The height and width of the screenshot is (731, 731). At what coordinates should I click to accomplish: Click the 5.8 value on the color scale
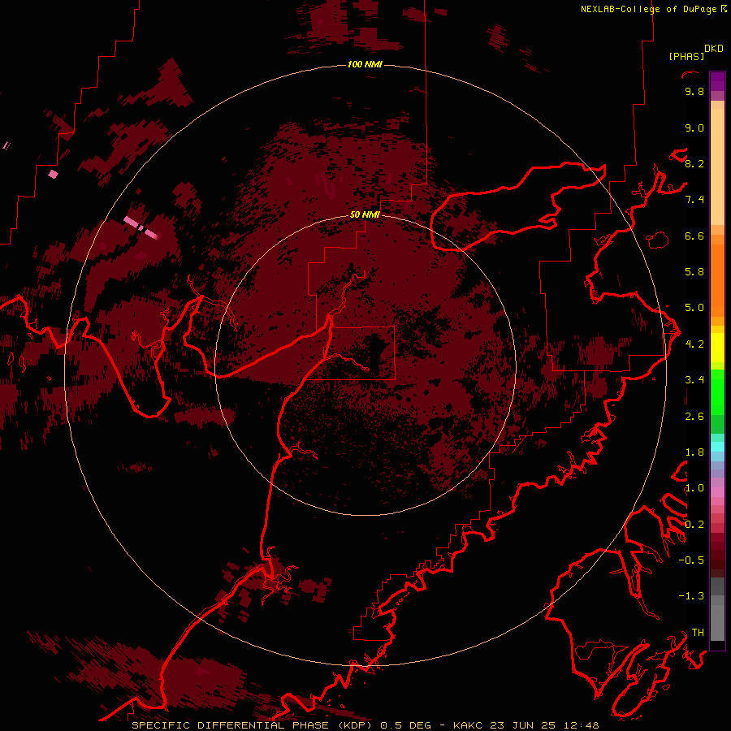[694, 272]
